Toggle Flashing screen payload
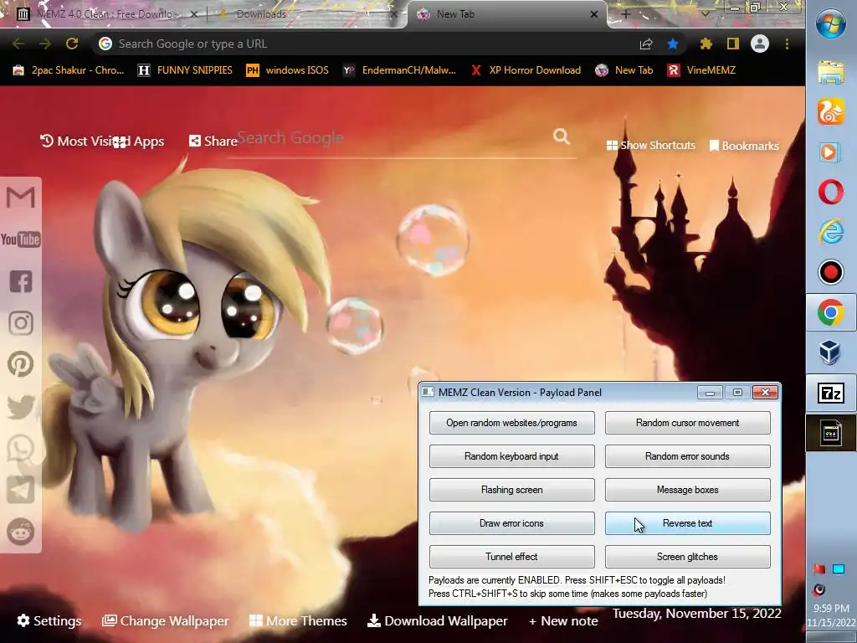 (511, 490)
